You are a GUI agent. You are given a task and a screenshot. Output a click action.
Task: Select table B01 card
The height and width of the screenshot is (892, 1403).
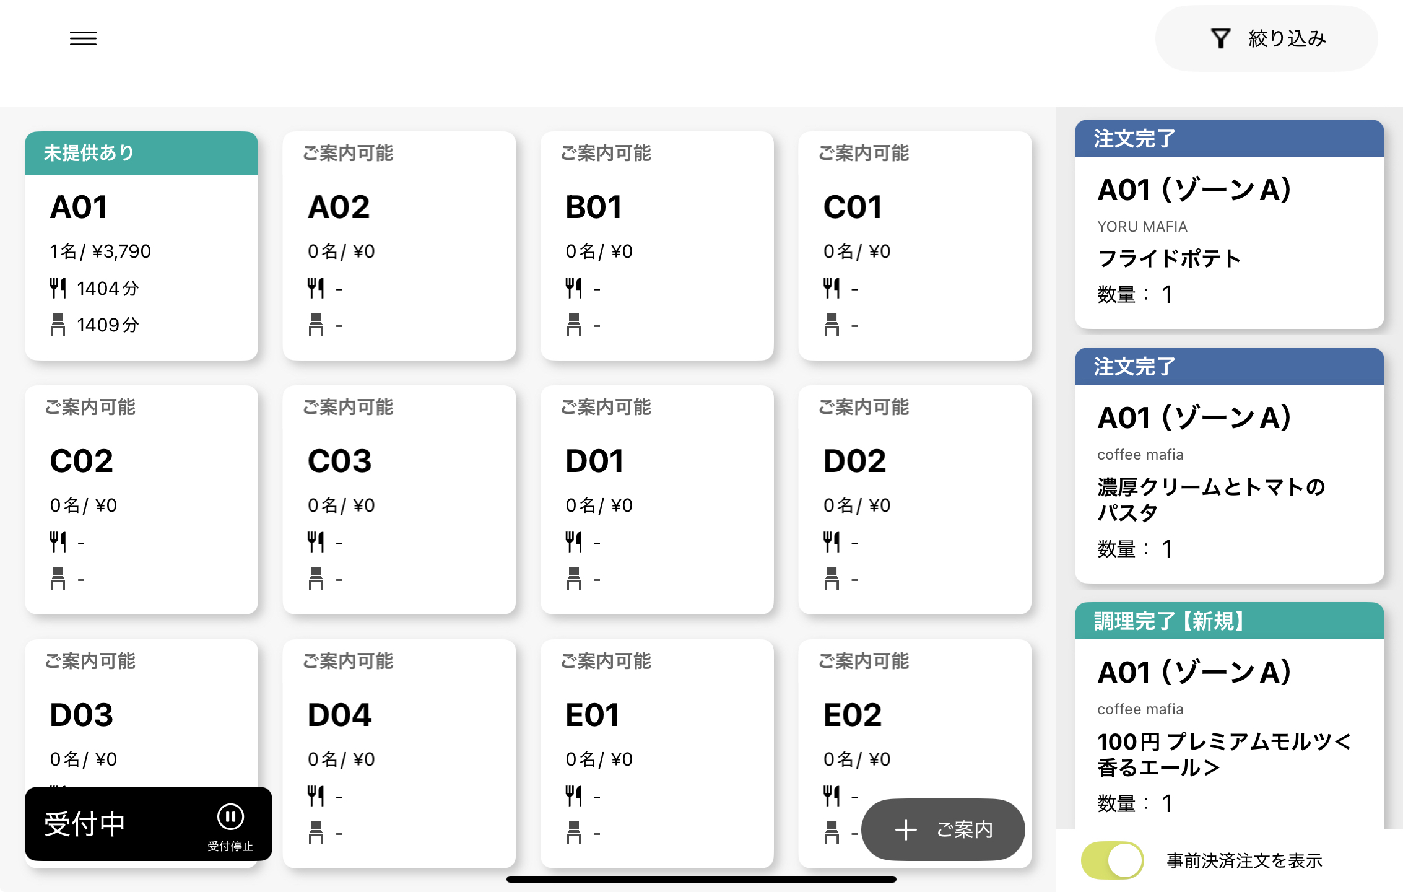(657, 246)
